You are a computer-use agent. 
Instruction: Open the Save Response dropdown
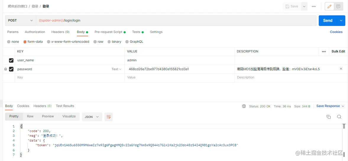click(x=330, y=106)
